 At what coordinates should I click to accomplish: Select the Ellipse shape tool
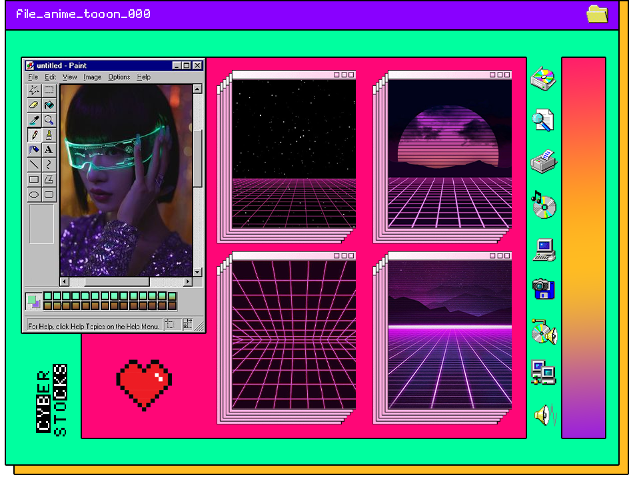click(x=34, y=195)
